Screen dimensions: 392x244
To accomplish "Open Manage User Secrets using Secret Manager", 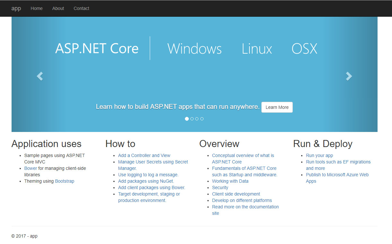I will [x=153, y=165].
